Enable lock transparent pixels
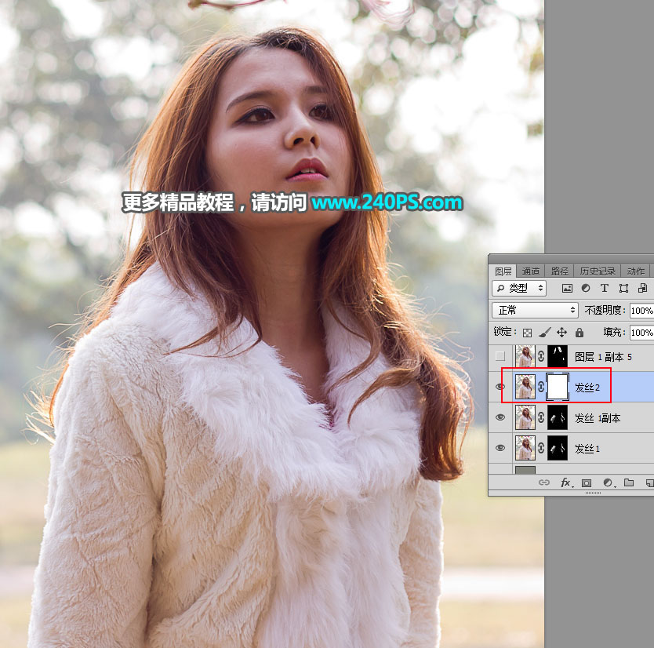Screen dimensions: 654x648 coord(528,333)
